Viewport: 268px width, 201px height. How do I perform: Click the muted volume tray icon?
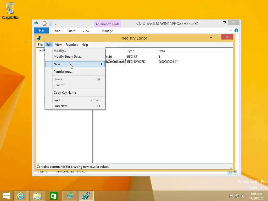tap(243, 196)
